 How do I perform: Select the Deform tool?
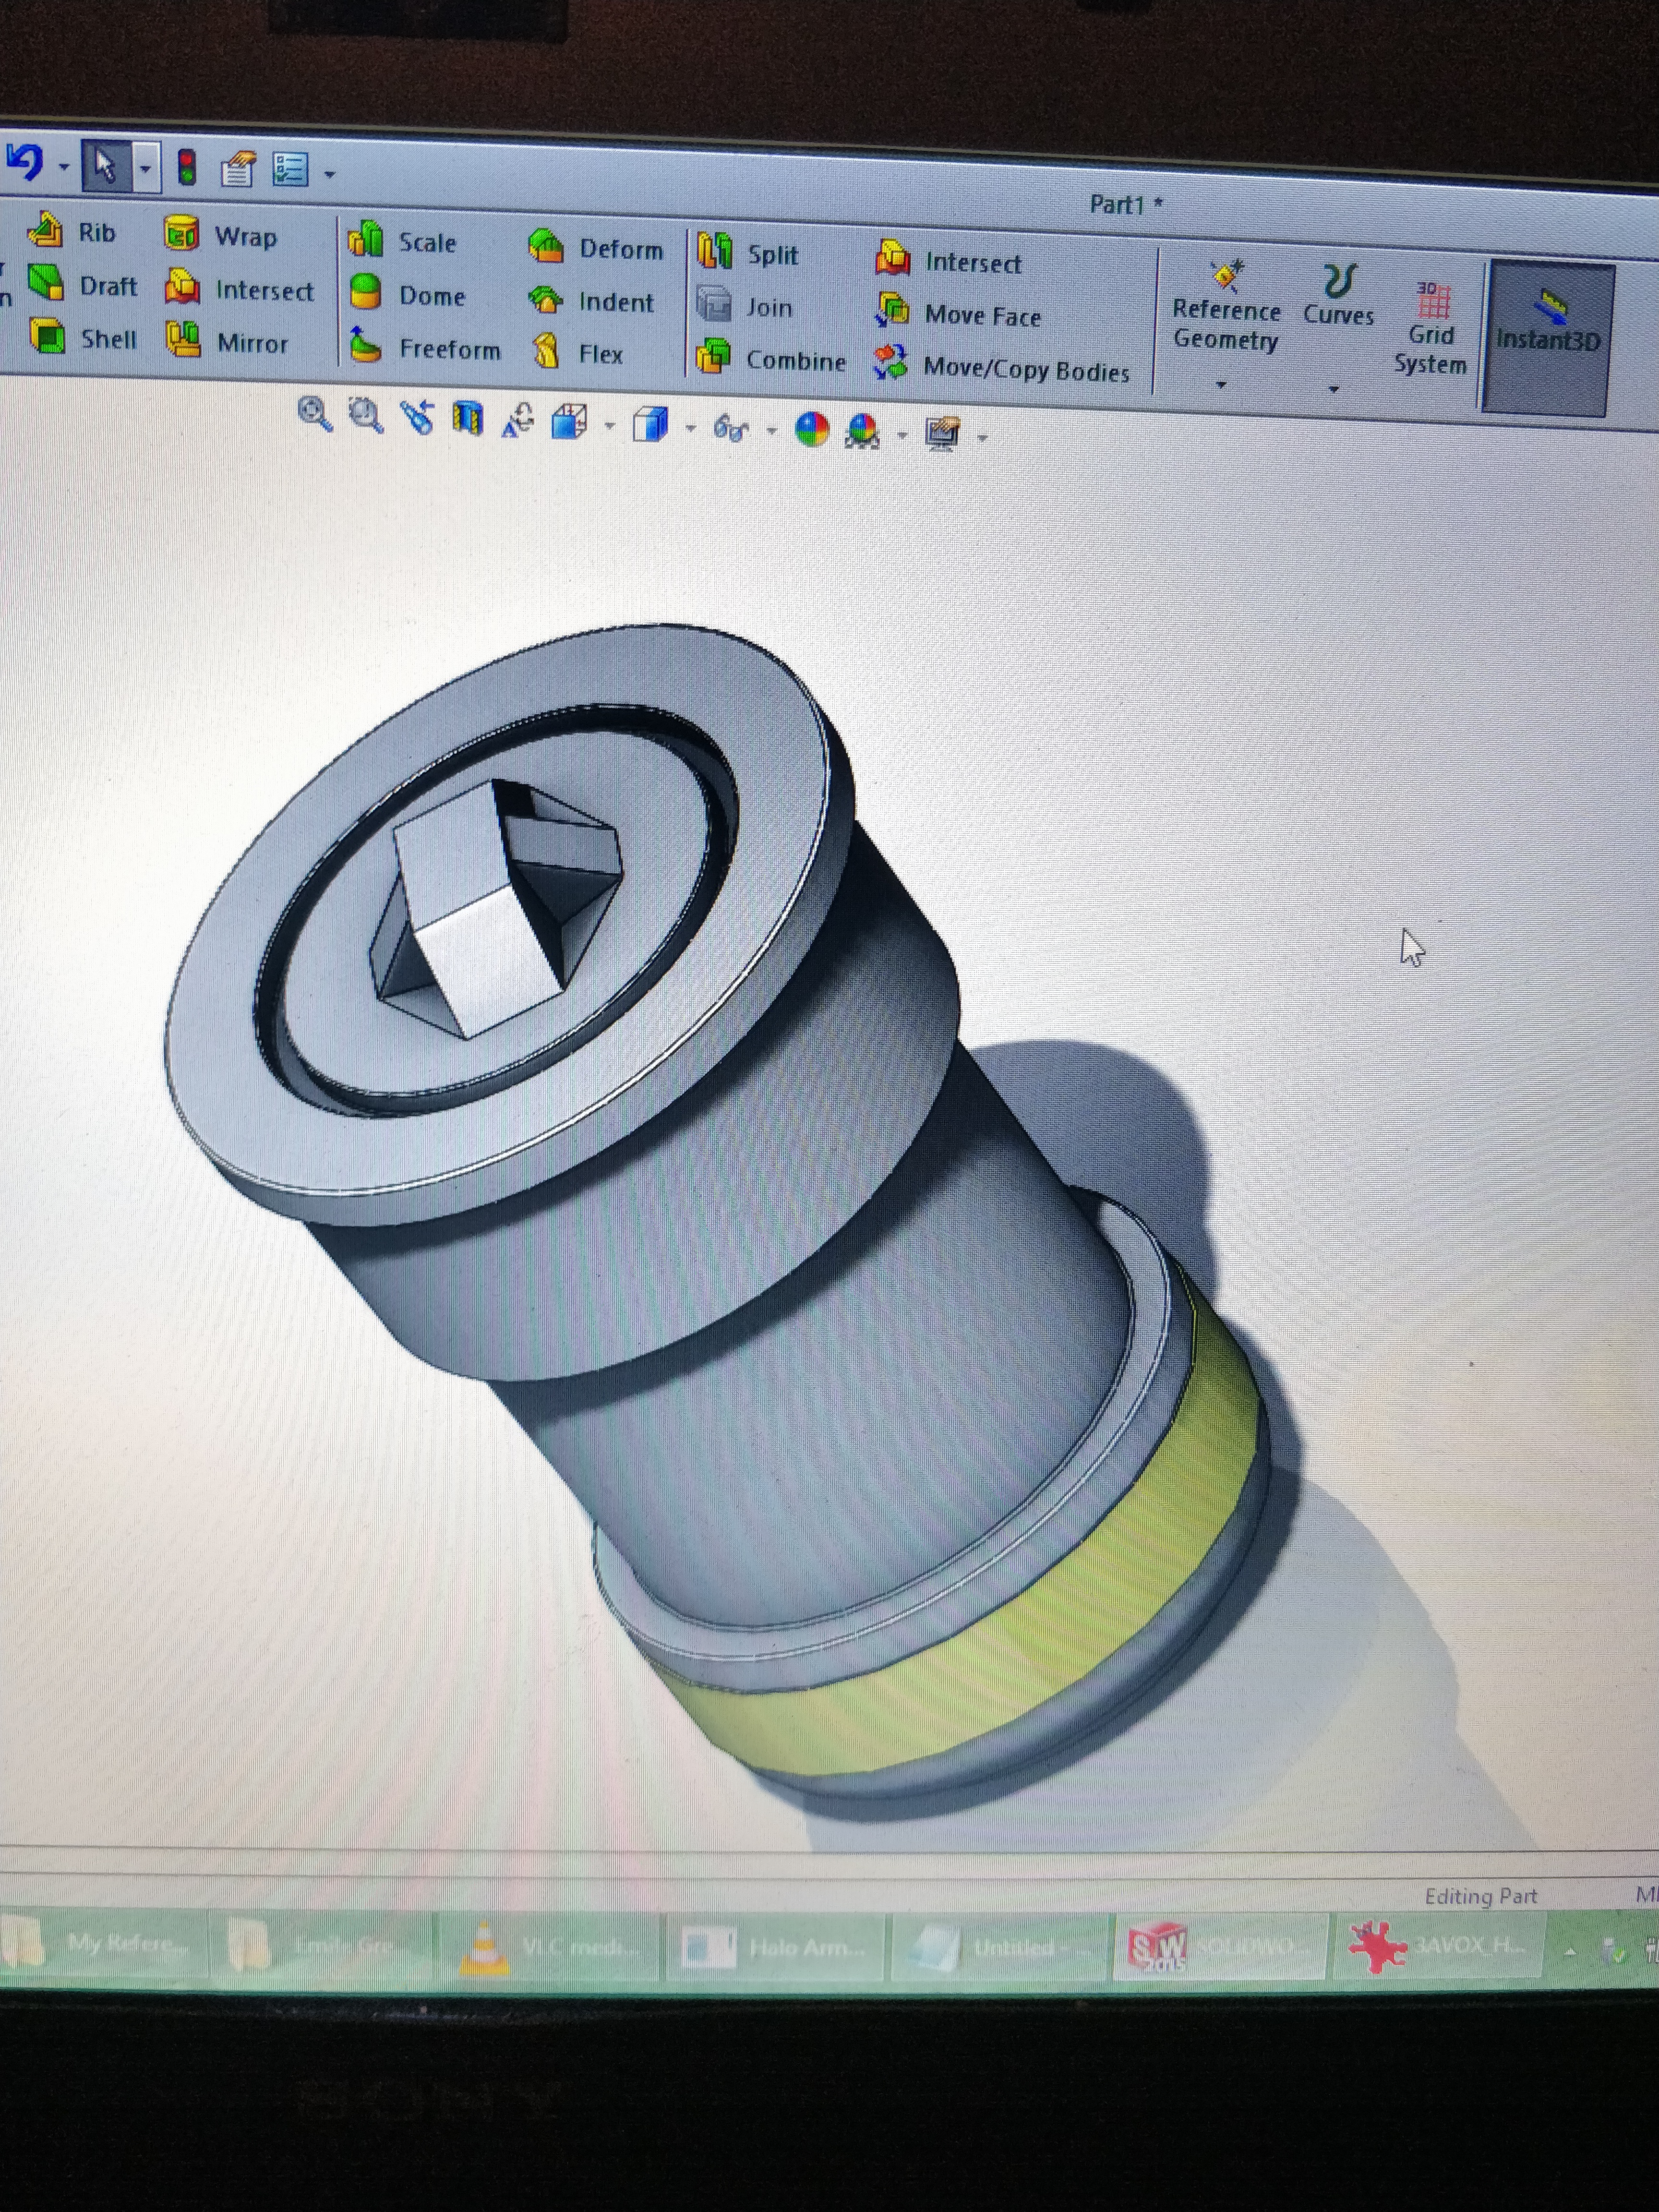[596, 248]
